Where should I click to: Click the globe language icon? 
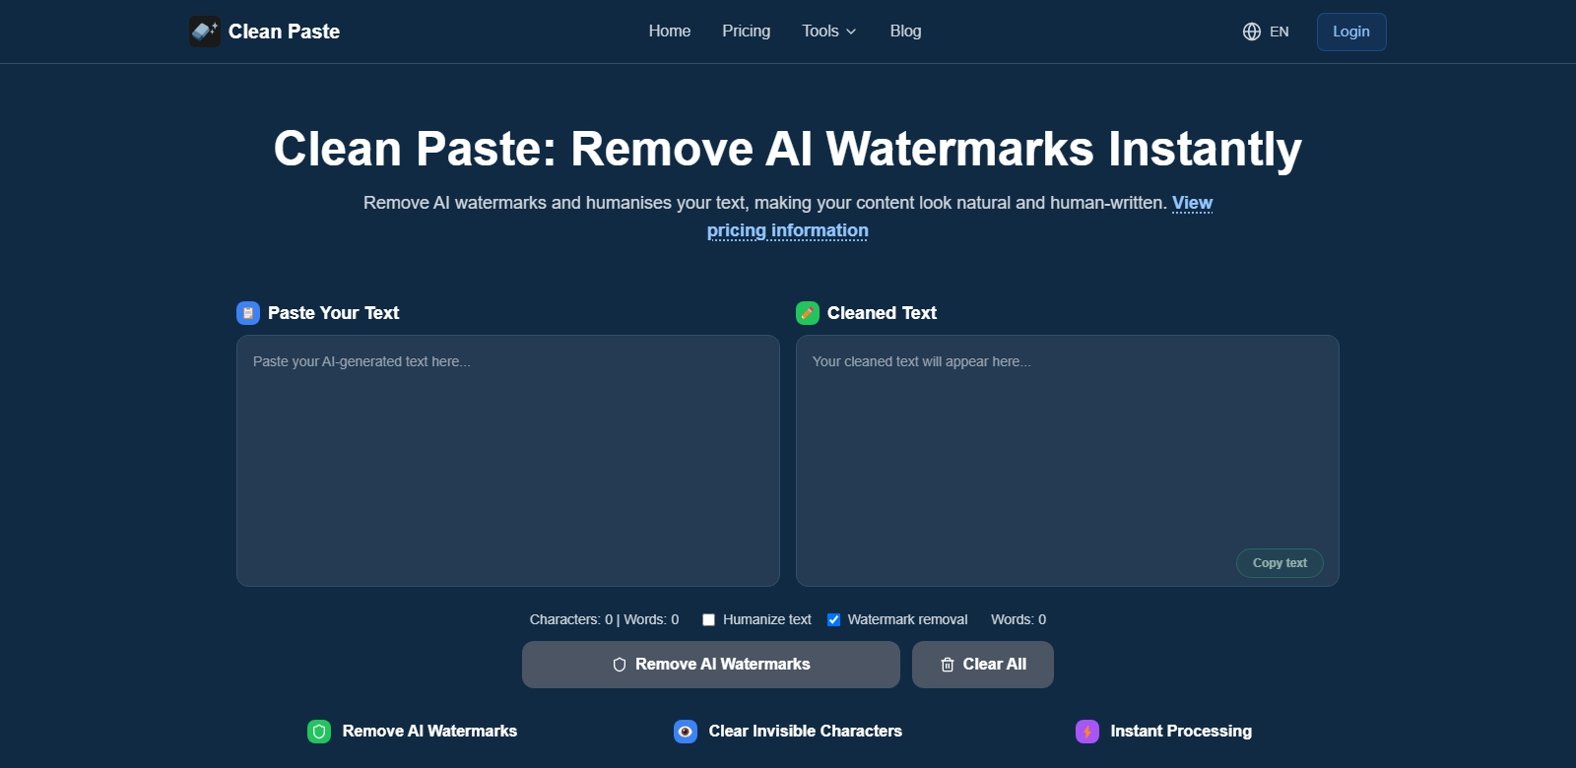tap(1252, 32)
